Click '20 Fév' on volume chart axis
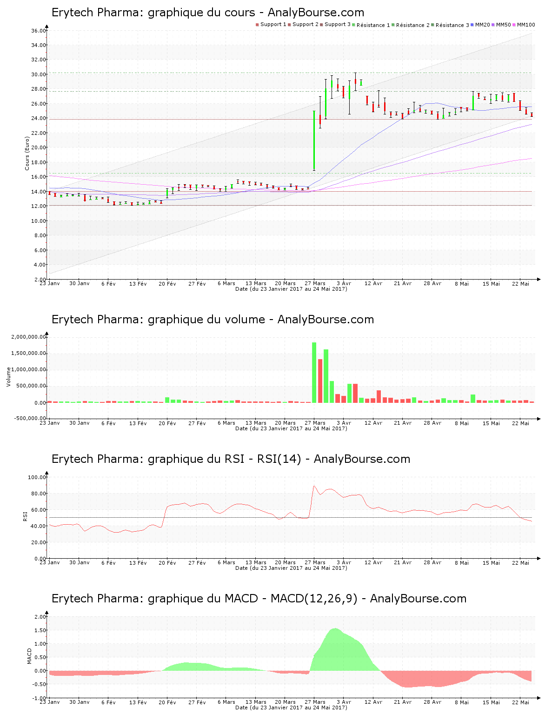 pyautogui.click(x=167, y=423)
